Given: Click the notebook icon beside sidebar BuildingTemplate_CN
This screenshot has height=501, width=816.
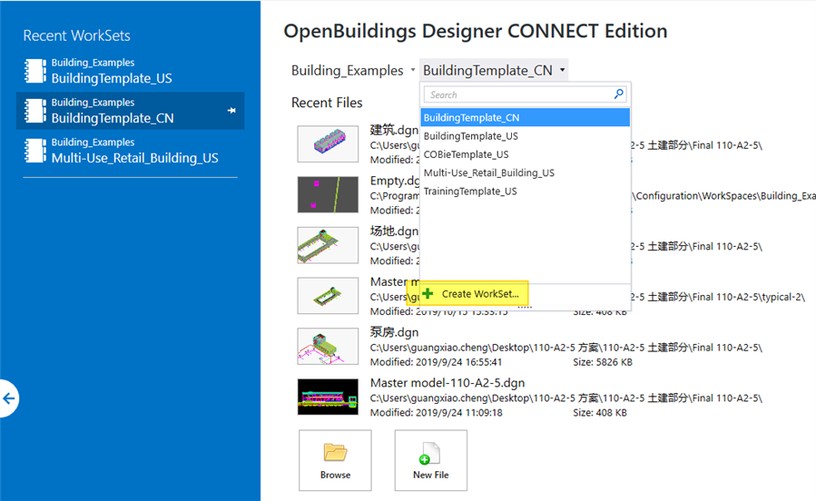Looking at the screenshot, I should click(34, 111).
